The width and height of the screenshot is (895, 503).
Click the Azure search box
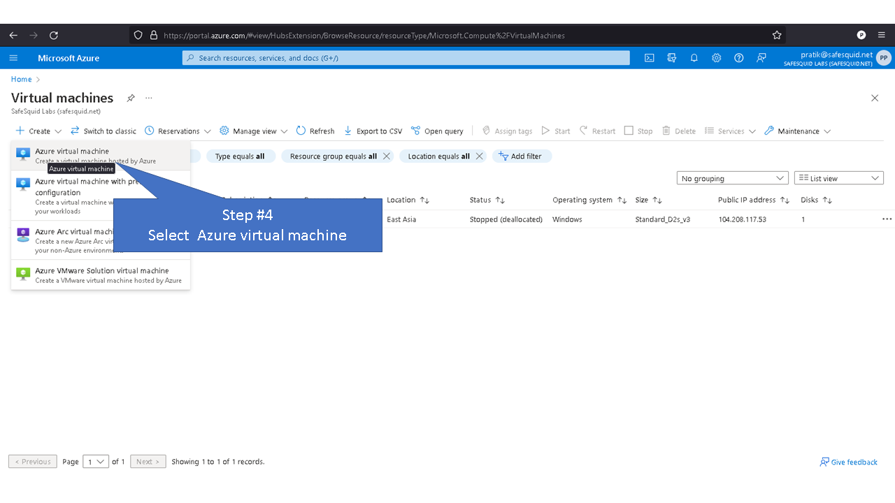coord(406,58)
